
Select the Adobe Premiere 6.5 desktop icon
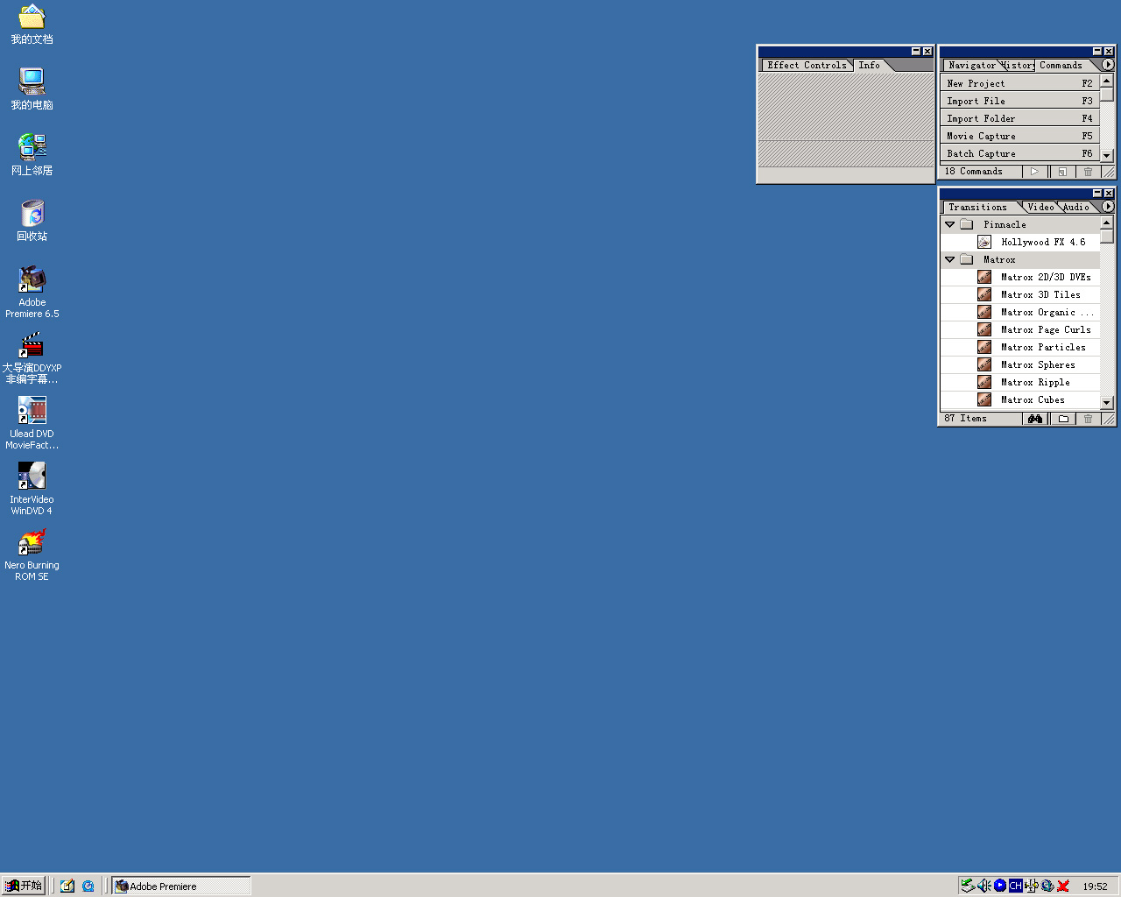(x=32, y=279)
